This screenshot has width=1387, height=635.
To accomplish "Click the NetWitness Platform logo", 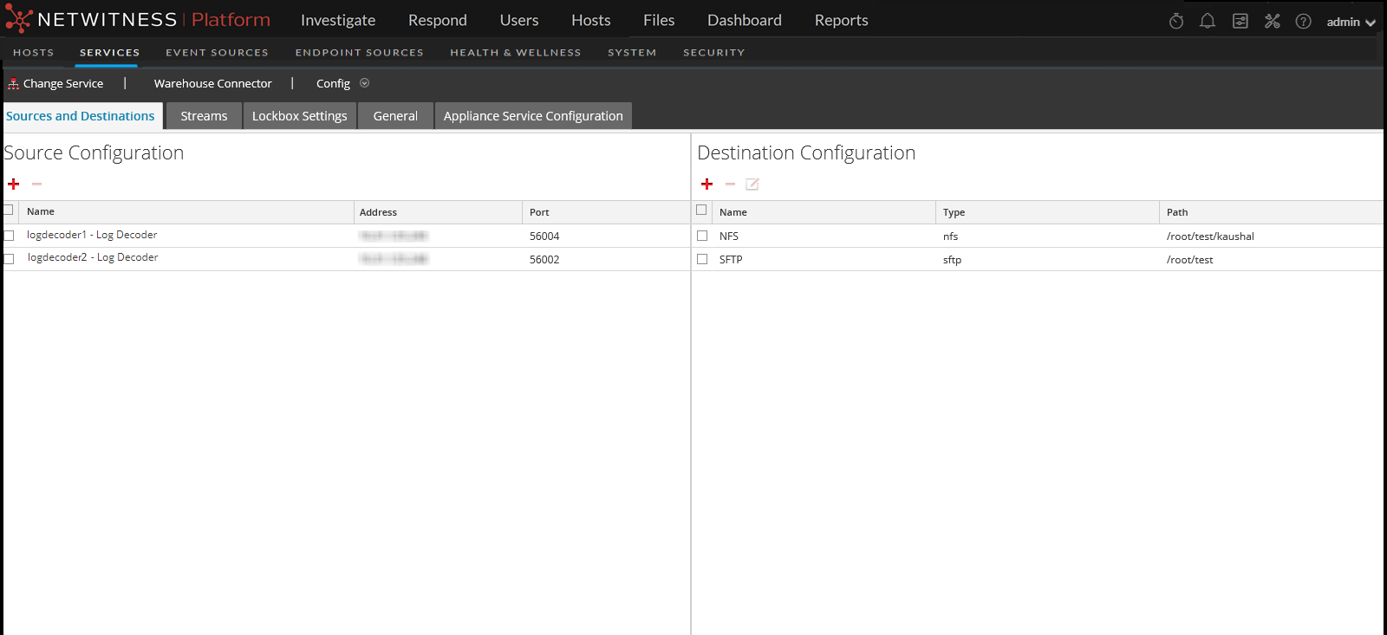I will [138, 20].
